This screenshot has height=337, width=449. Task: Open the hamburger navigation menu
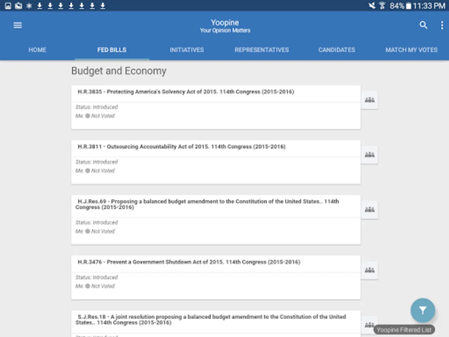[x=18, y=25]
